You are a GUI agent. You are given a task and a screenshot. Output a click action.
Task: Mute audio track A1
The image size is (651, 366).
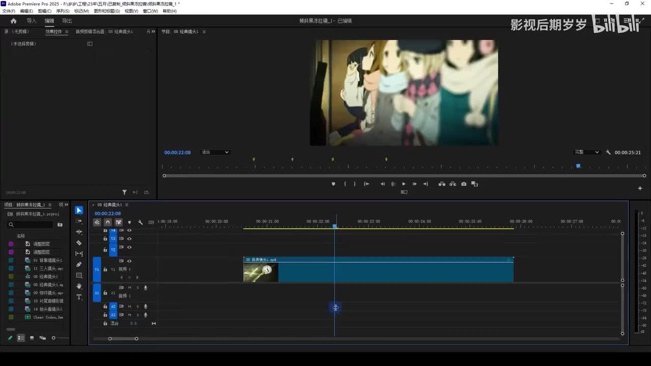point(129,288)
